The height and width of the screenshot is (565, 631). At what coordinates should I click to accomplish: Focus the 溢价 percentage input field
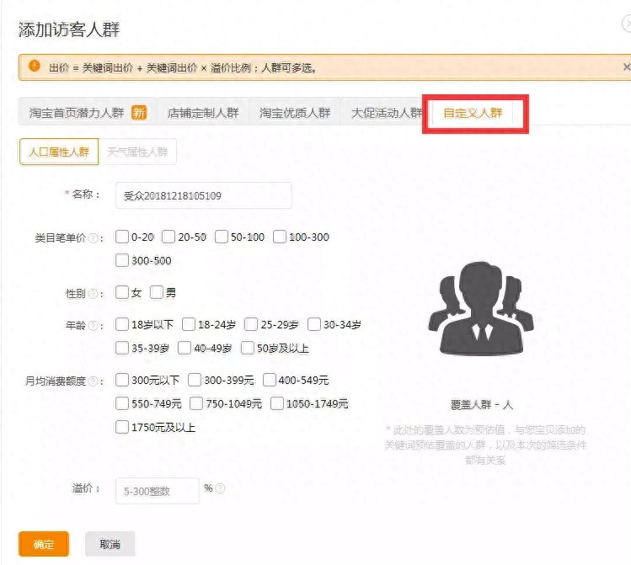158,491
